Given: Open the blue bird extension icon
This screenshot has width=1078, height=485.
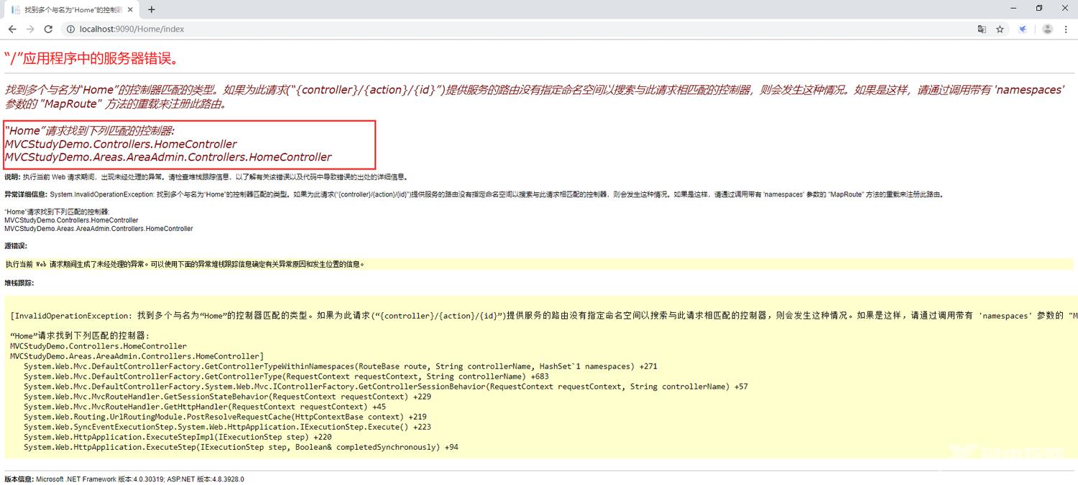Looking at the screenshot, I should pyautogui.click(x=1023, y=29).
